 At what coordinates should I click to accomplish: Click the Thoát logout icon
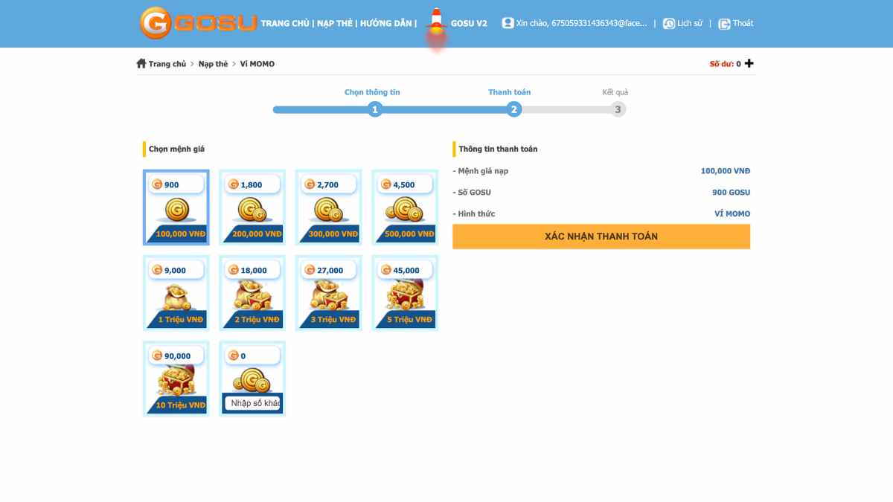724,23
